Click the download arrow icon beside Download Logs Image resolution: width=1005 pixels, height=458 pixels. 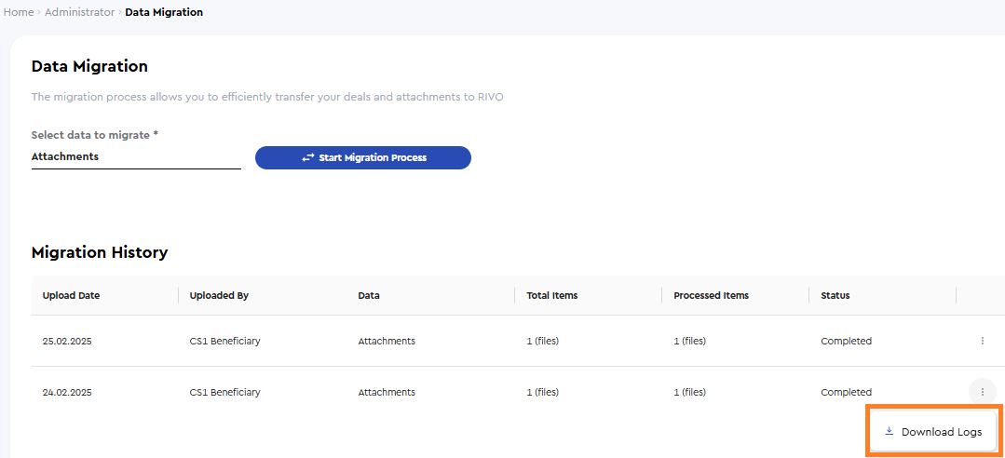(x=889, y=431)
